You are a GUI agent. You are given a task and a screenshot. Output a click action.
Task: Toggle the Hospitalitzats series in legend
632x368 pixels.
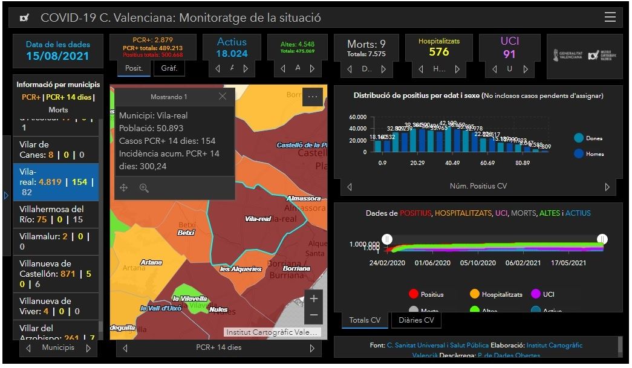475,294
